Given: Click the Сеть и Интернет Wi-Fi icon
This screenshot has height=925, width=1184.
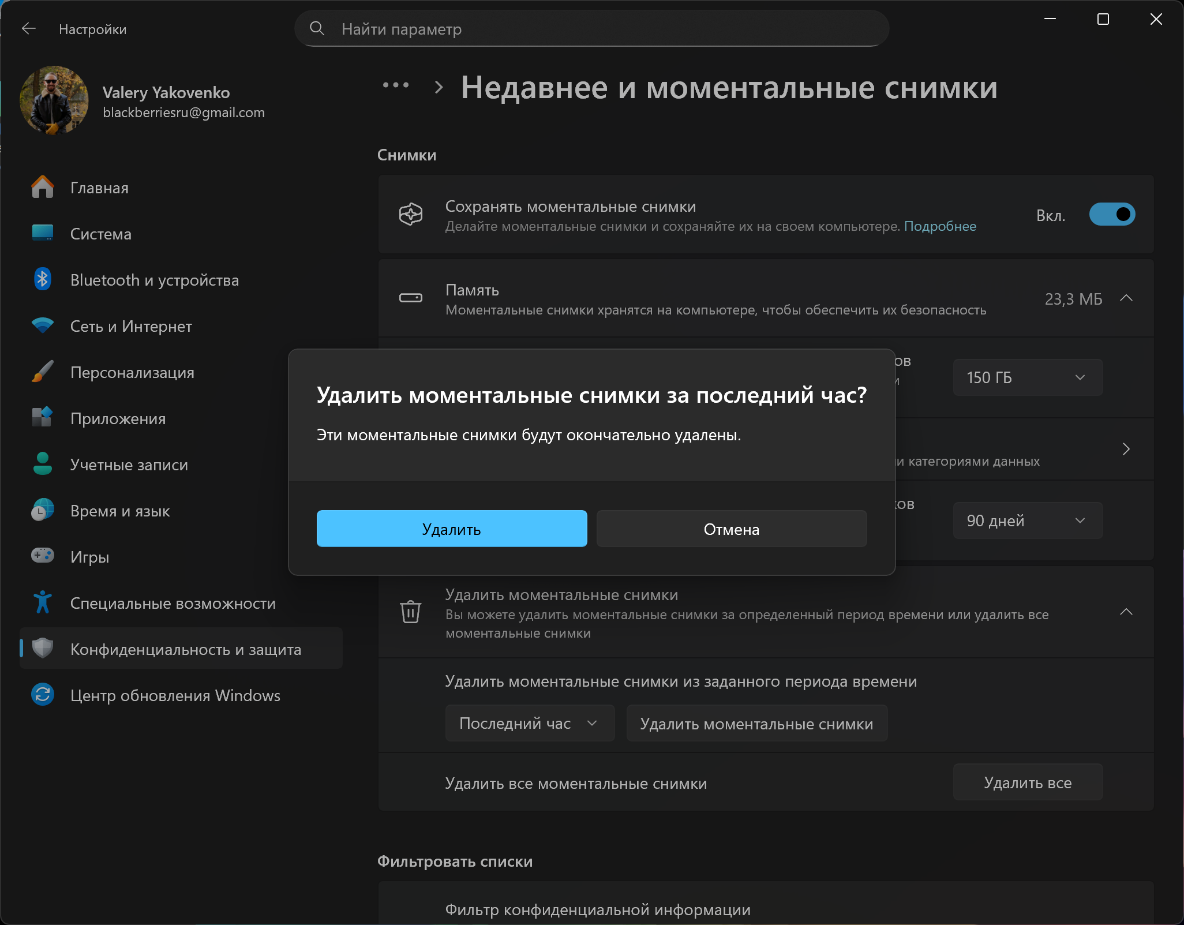Looking at the screenshot, I should click(42, 326).
